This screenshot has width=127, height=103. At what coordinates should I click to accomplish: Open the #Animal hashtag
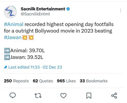(14, 24)
